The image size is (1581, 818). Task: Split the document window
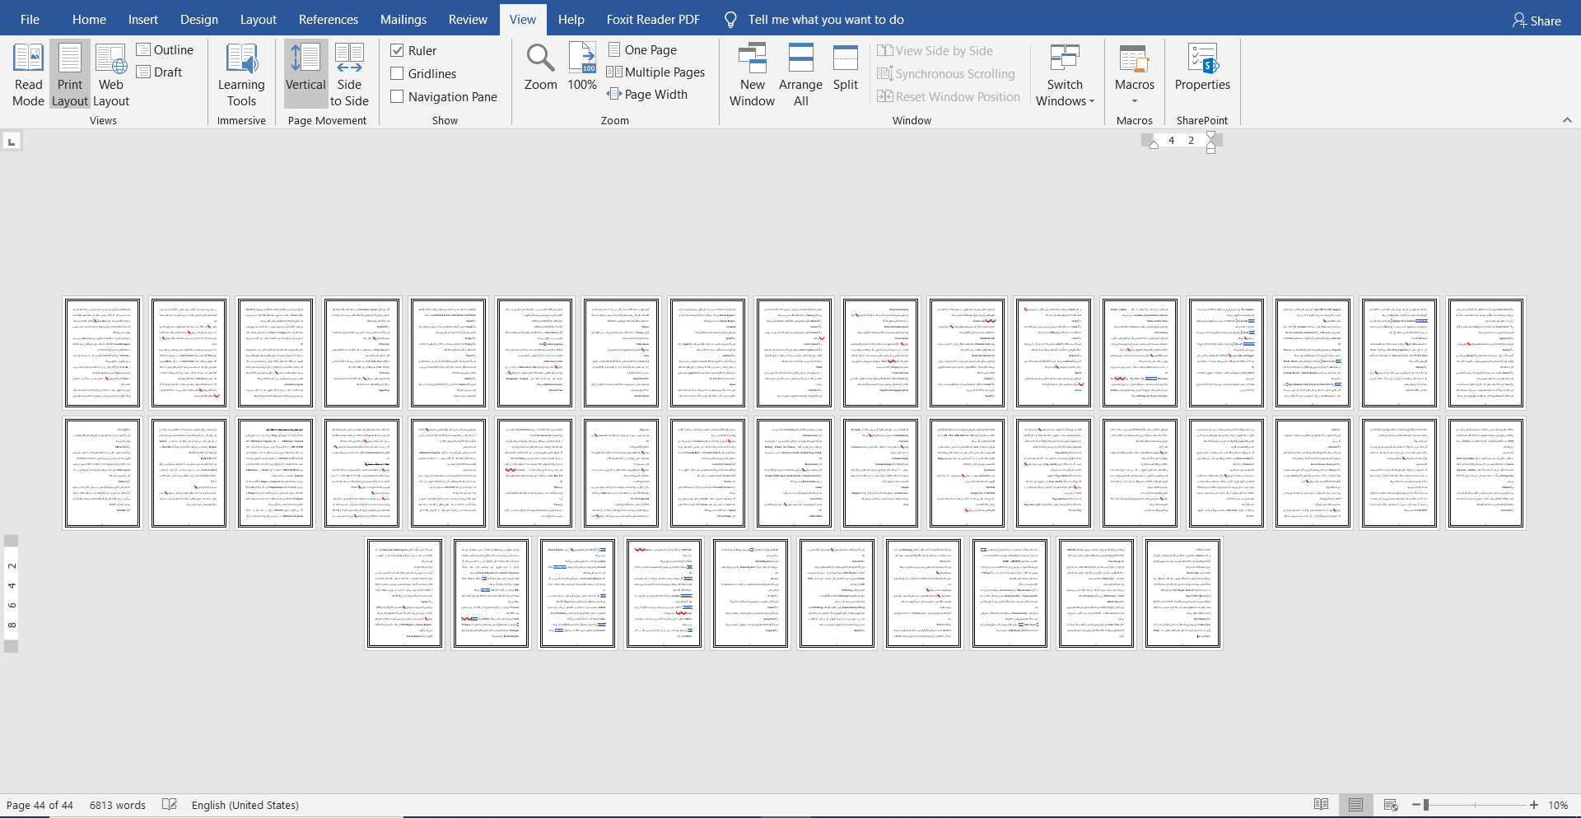[846, 67]
